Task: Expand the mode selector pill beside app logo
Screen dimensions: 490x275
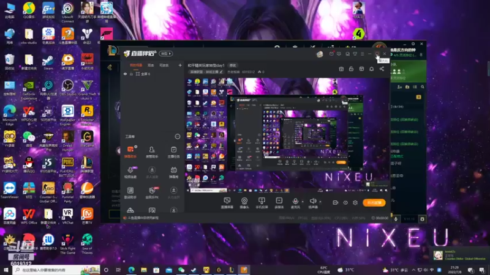Action: tap(166, 54)
